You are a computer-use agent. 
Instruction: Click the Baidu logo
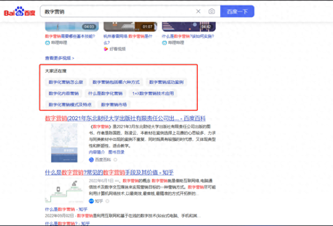pyautogui.click(x=20, y=12)
